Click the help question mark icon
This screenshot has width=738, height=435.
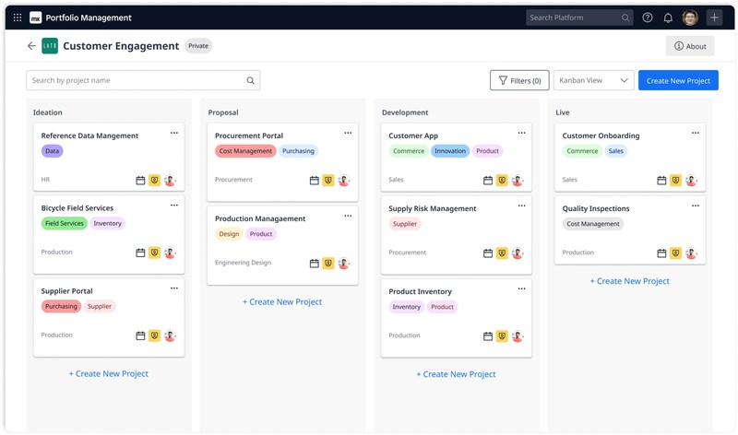[648, 18]
